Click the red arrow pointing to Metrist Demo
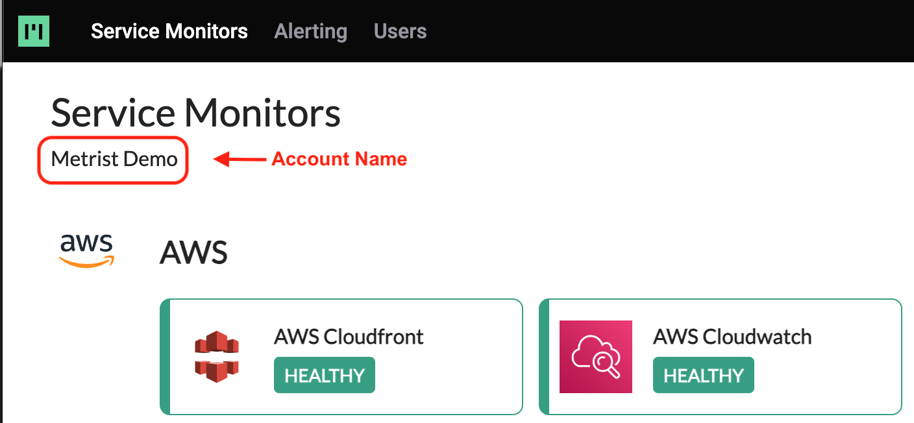914x423 pixels. pos(239,160)
